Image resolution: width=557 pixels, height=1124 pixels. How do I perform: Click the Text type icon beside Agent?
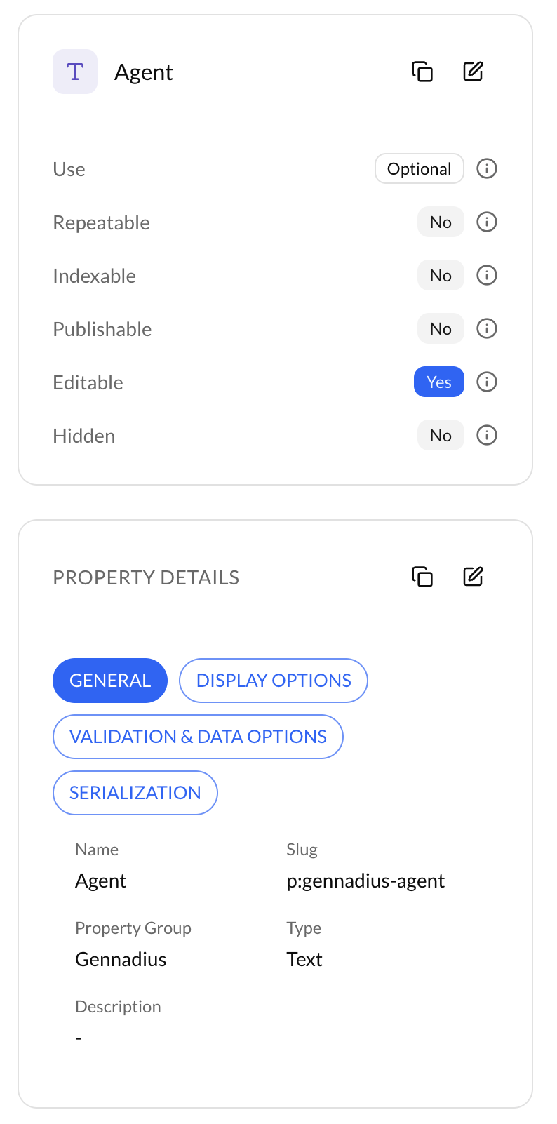[75, 71]
